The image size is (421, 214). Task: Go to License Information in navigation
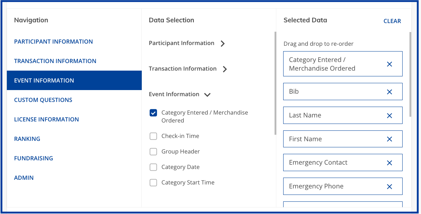click(x=47, y=120)
